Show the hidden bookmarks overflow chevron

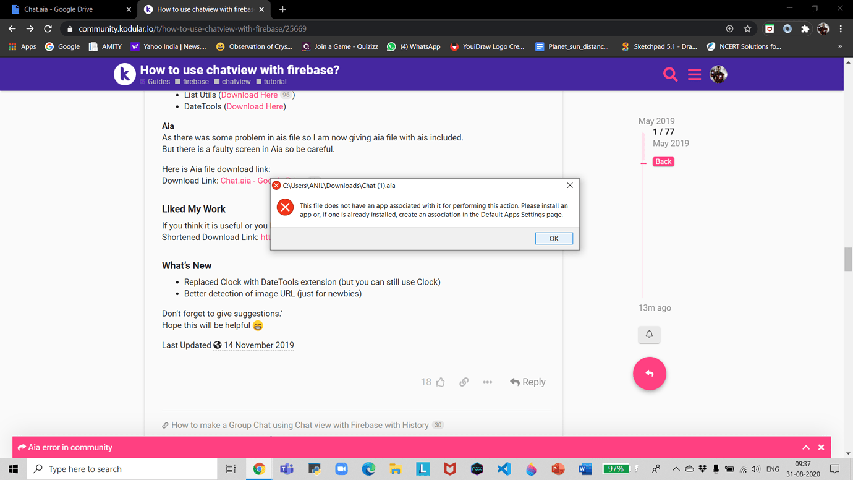tap(840, 46)
